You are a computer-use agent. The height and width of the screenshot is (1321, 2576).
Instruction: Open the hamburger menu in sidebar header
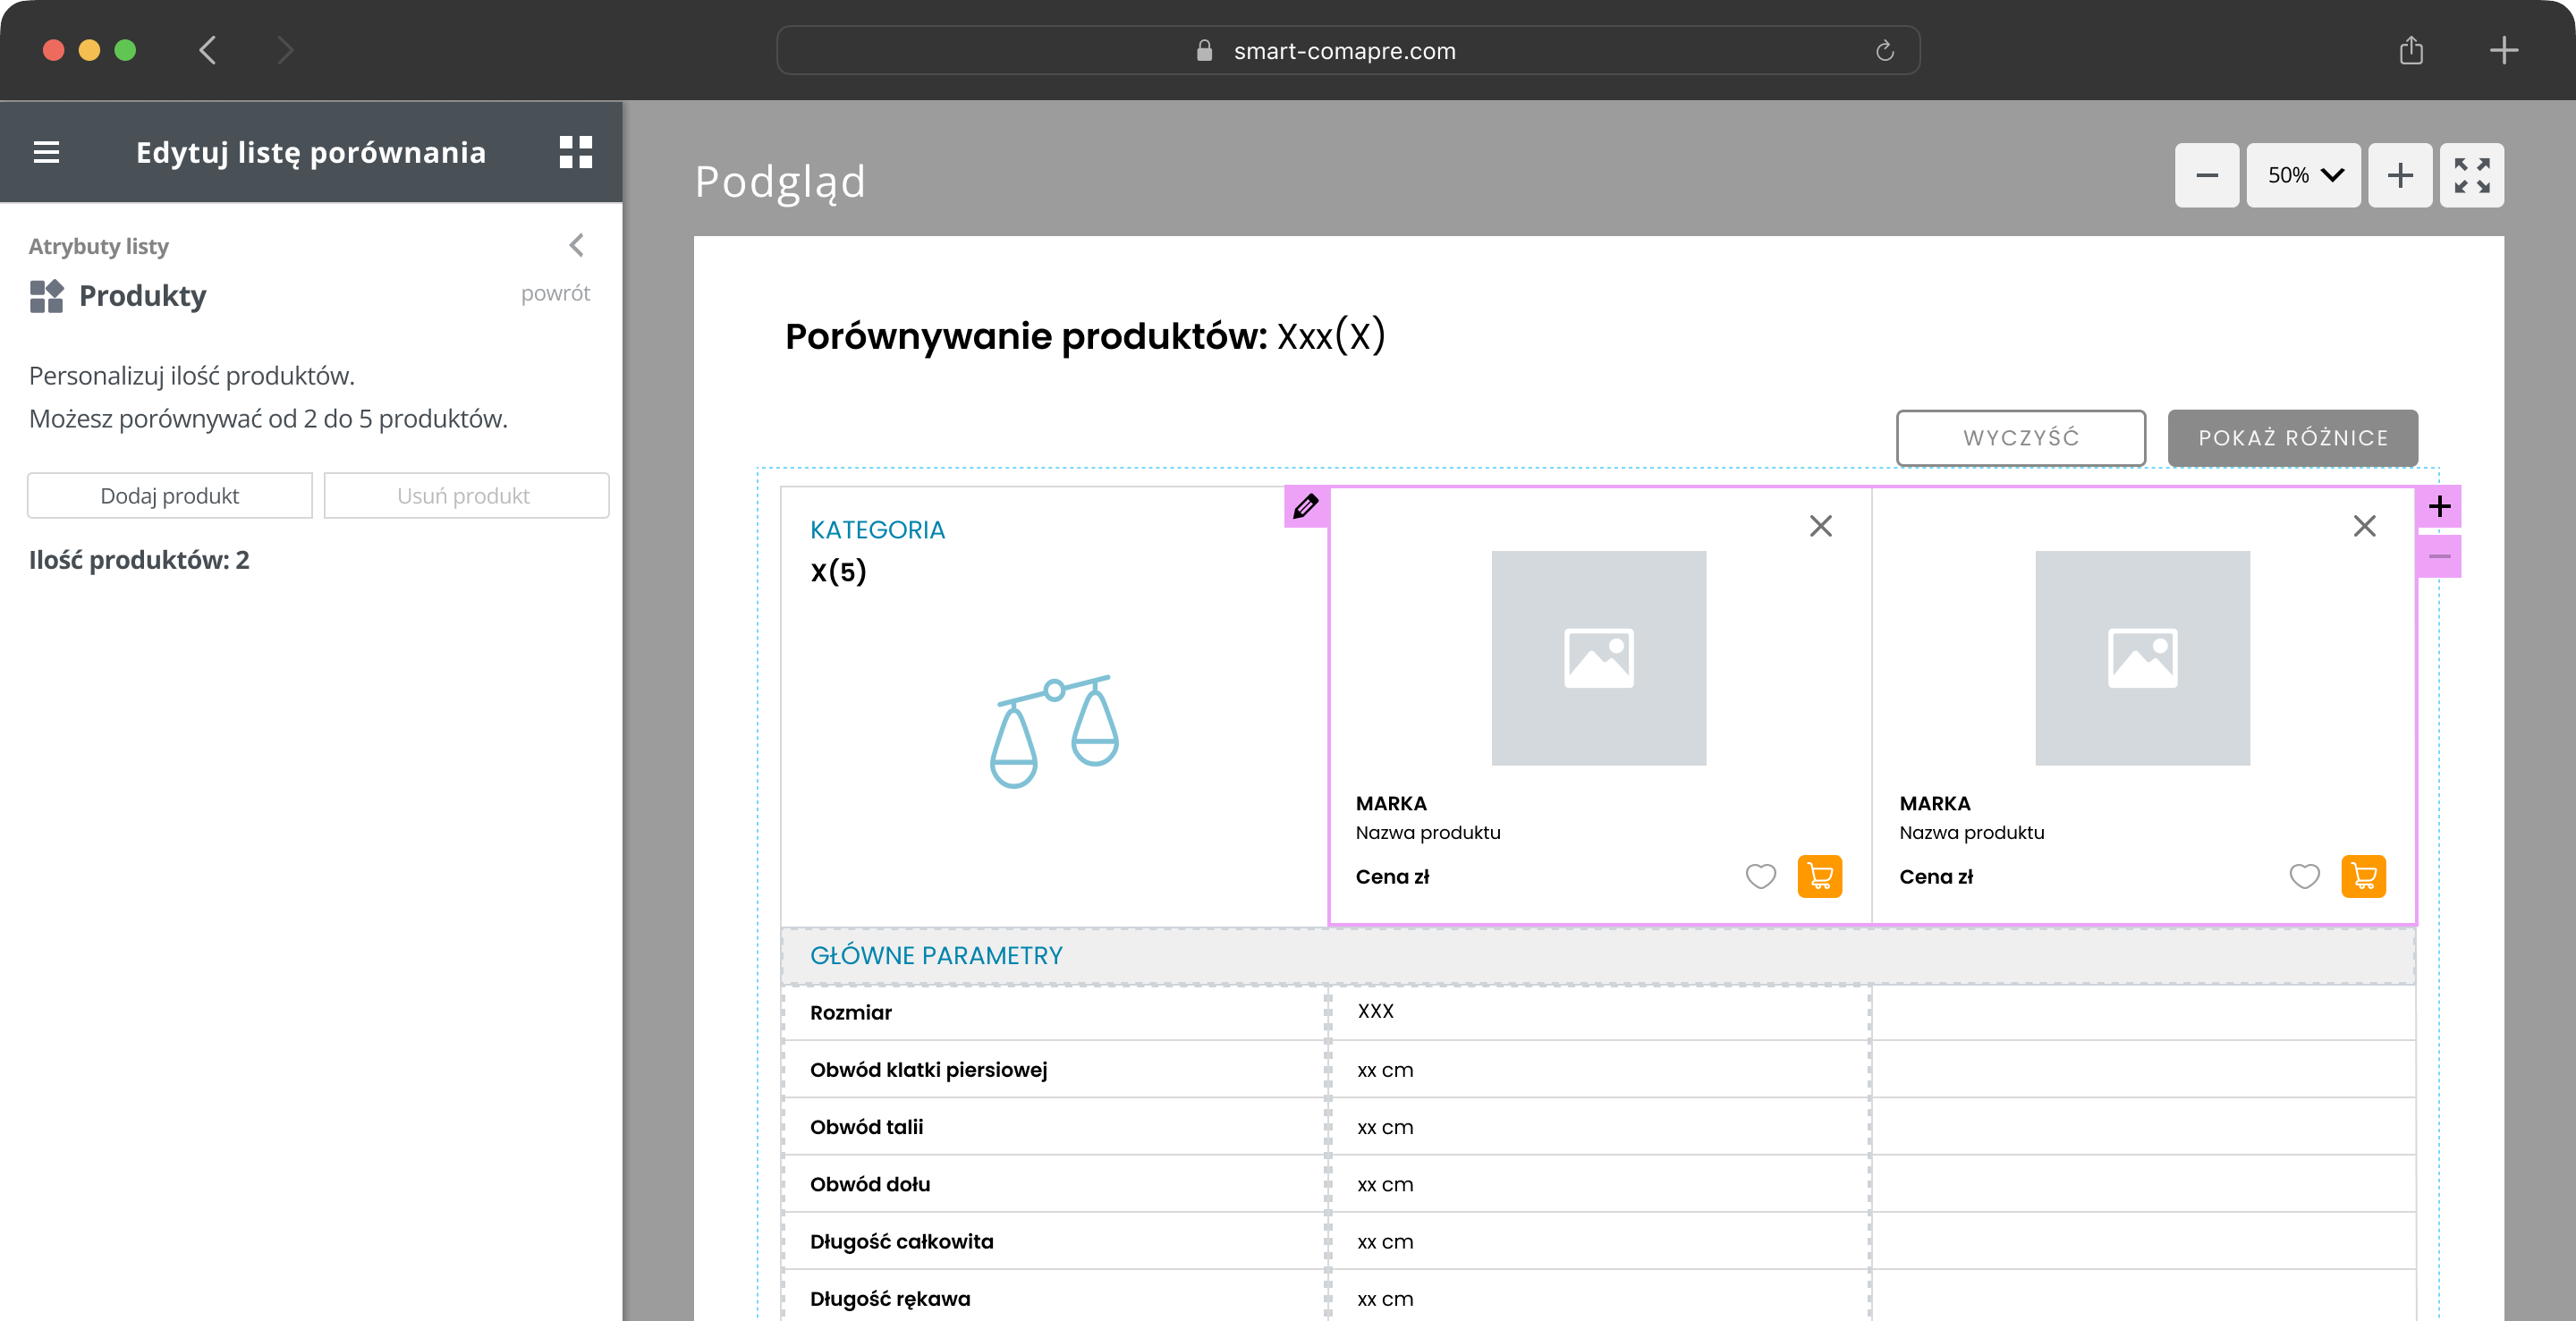click(x=46, y=152)
